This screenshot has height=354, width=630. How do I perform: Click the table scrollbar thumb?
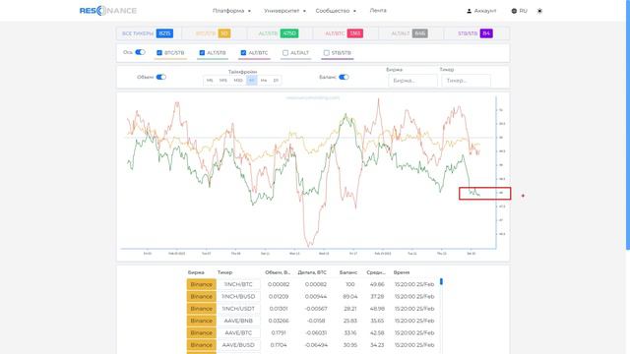click(x=441, y=281)
